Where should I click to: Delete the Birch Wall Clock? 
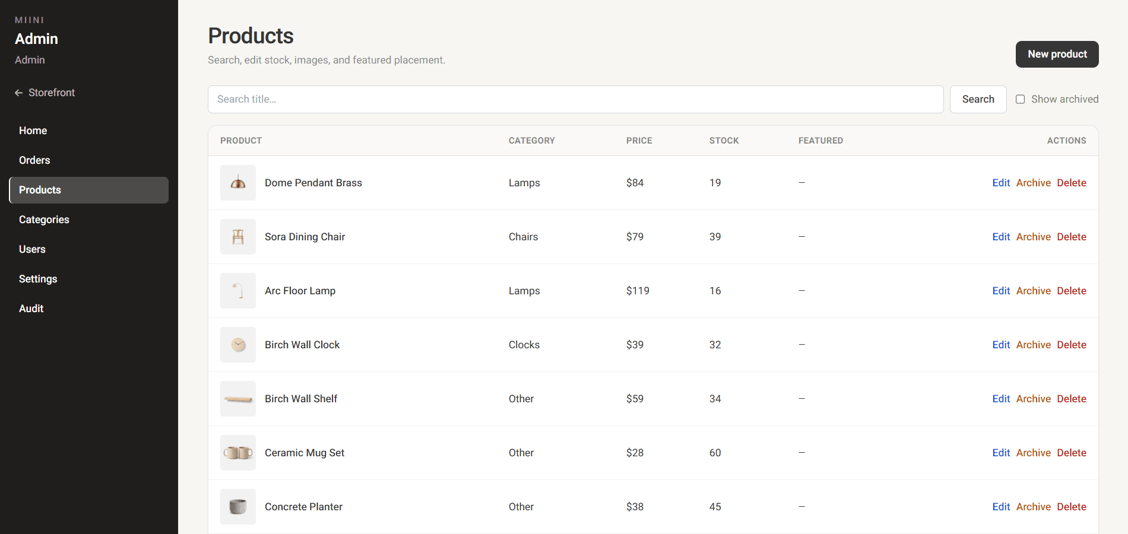(1072, 345)
